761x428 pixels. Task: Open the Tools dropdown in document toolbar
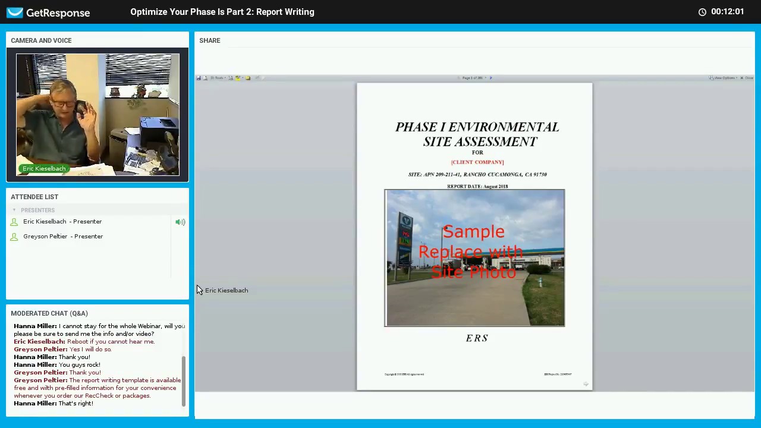pyautogui.click(x=219, y=78)
